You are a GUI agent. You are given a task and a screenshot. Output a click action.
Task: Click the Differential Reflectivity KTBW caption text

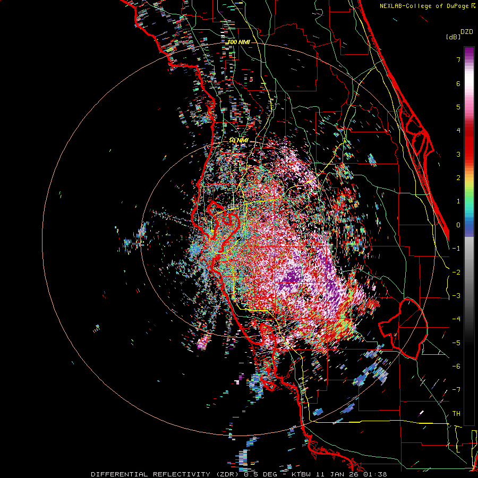(x=238, y=474)
